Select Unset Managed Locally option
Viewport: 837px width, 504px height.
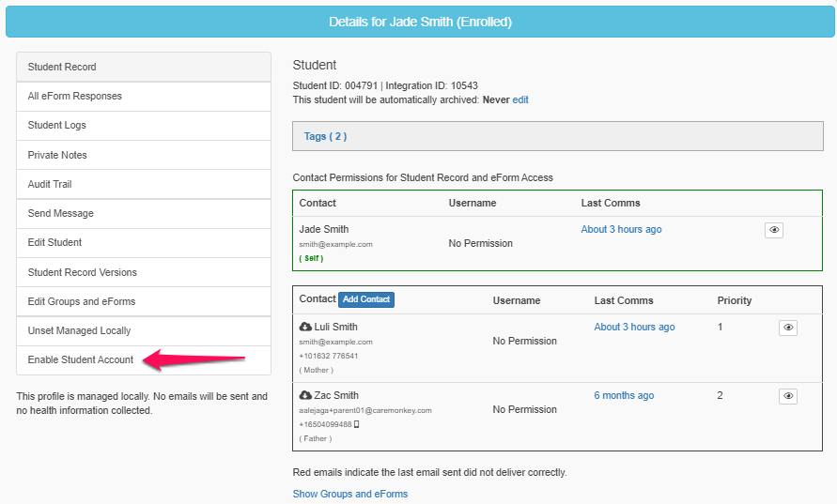[79, 330]
